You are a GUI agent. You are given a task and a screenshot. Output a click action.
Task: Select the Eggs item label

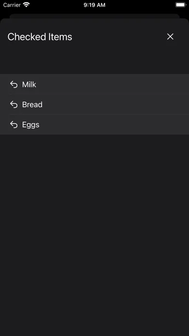(x=31, y=125)
